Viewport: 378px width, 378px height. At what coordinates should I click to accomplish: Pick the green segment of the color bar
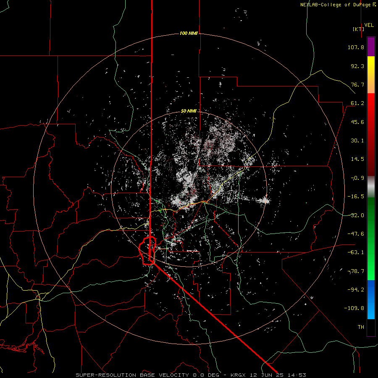pyautogui.click(x=371, y=239)
